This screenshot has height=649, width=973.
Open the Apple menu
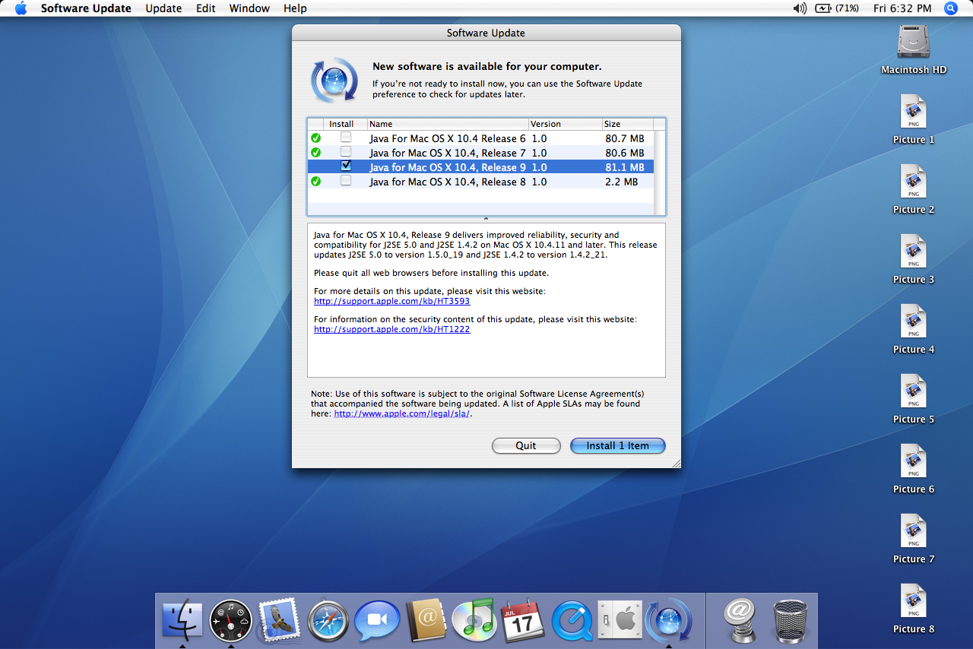pyautogui.click(x=21, y=8)
